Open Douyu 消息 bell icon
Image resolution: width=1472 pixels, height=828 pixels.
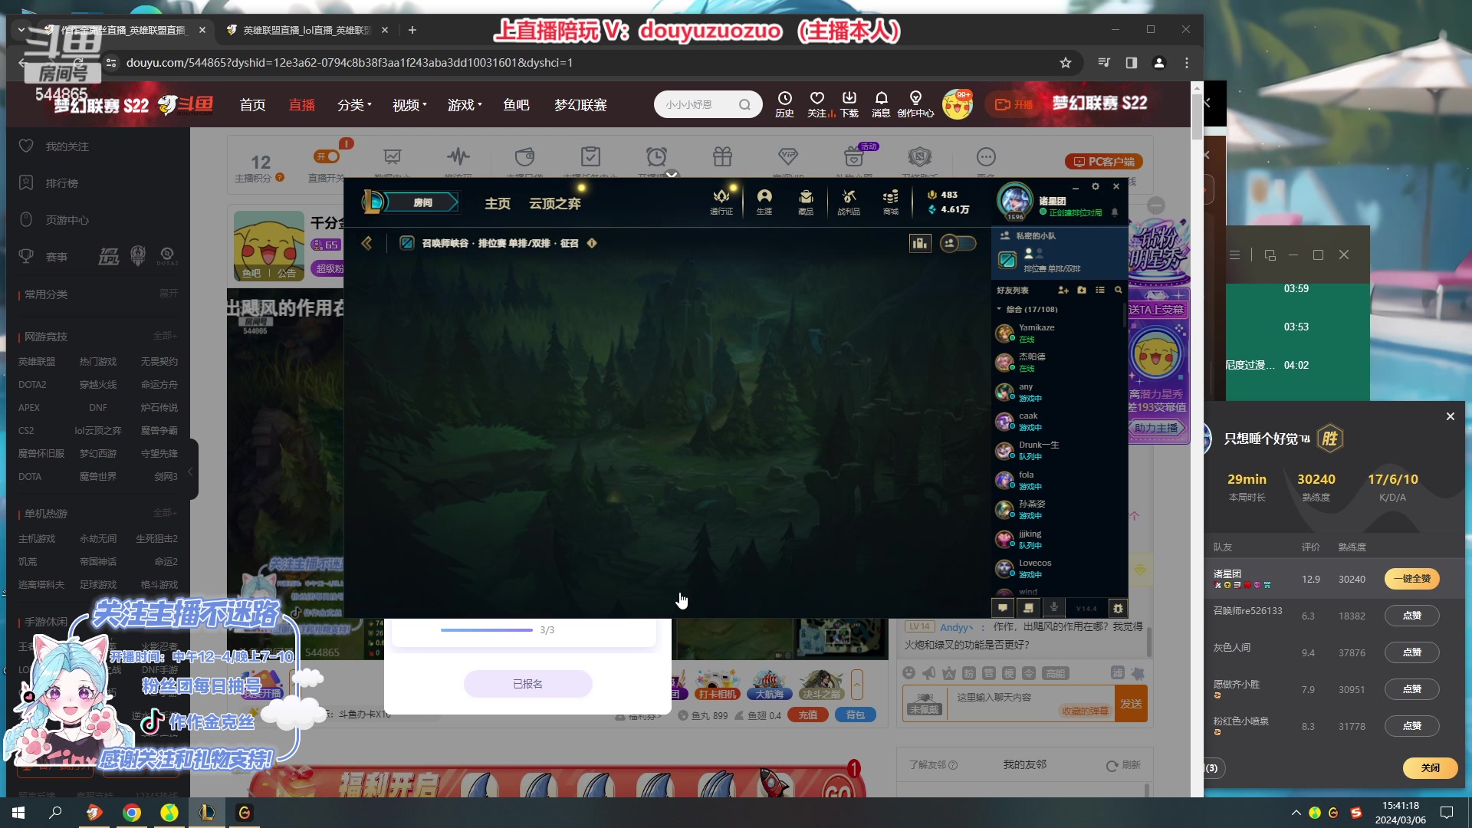point(881,104)
